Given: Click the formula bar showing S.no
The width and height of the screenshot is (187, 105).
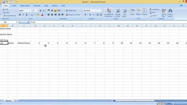Looking at the screenshot, I should point(108,22).
